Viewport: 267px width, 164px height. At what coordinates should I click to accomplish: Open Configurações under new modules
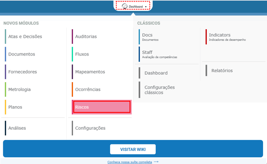(90, 128)
